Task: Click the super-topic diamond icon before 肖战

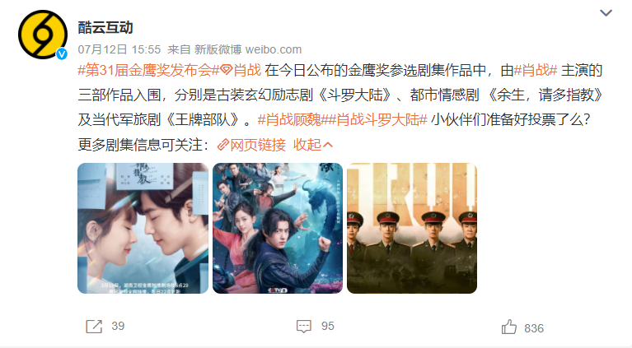Action: pyautogui.click(x=227, y=71)
